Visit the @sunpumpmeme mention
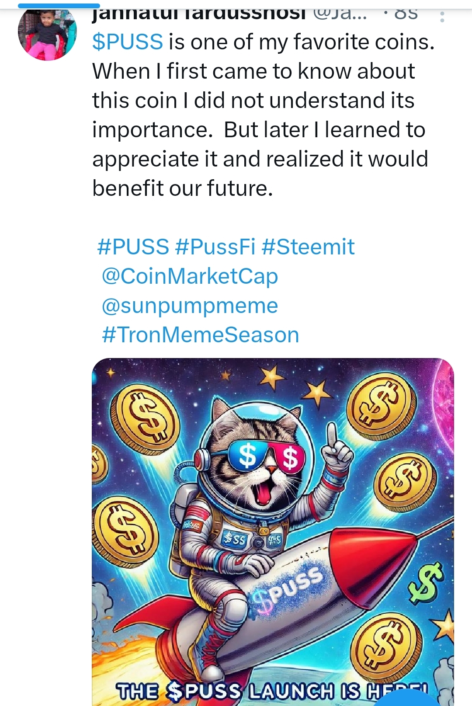The image size is (472, 706). 190,306
